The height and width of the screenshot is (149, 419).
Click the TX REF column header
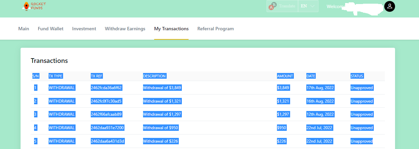pyautogui.click(x=97, y=76)
